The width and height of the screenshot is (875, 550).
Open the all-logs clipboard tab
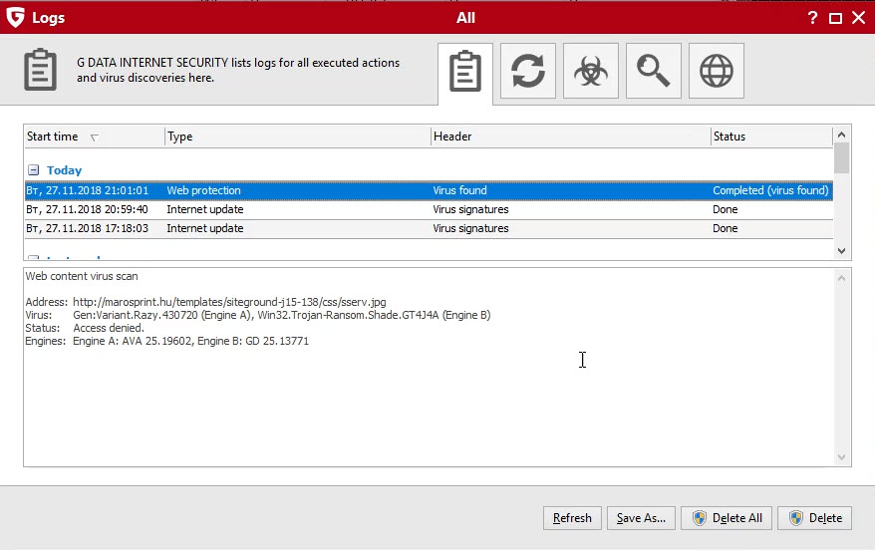464,72
